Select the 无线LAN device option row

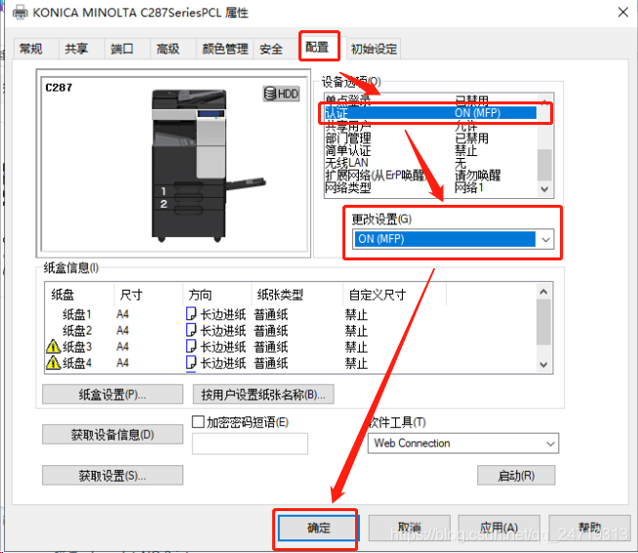pos(430,163)
